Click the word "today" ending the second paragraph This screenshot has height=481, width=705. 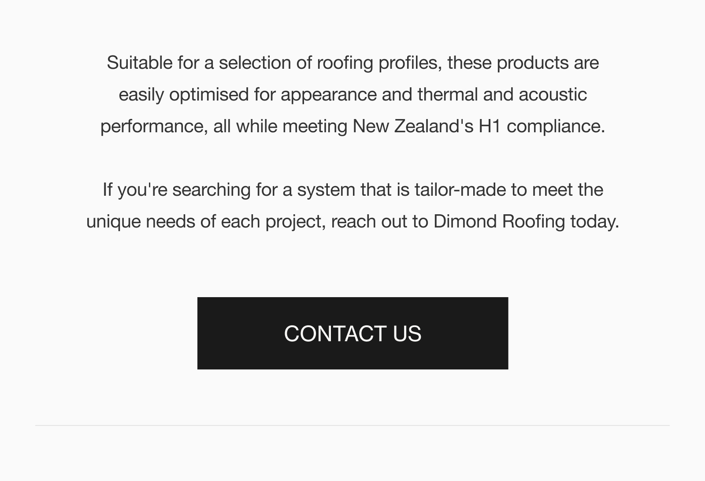[593, 221]
